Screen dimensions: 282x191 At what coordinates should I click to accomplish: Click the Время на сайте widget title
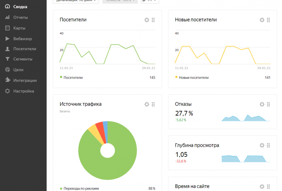192,186
